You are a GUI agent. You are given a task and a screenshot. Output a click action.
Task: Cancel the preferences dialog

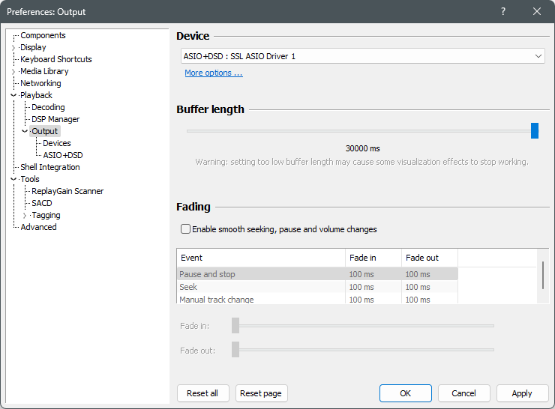point(464,393)
